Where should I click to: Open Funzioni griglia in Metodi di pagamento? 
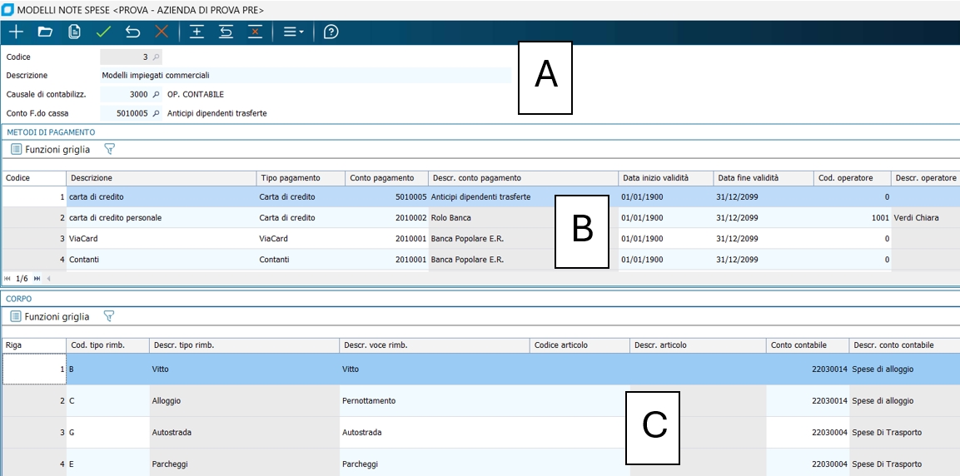50,150
